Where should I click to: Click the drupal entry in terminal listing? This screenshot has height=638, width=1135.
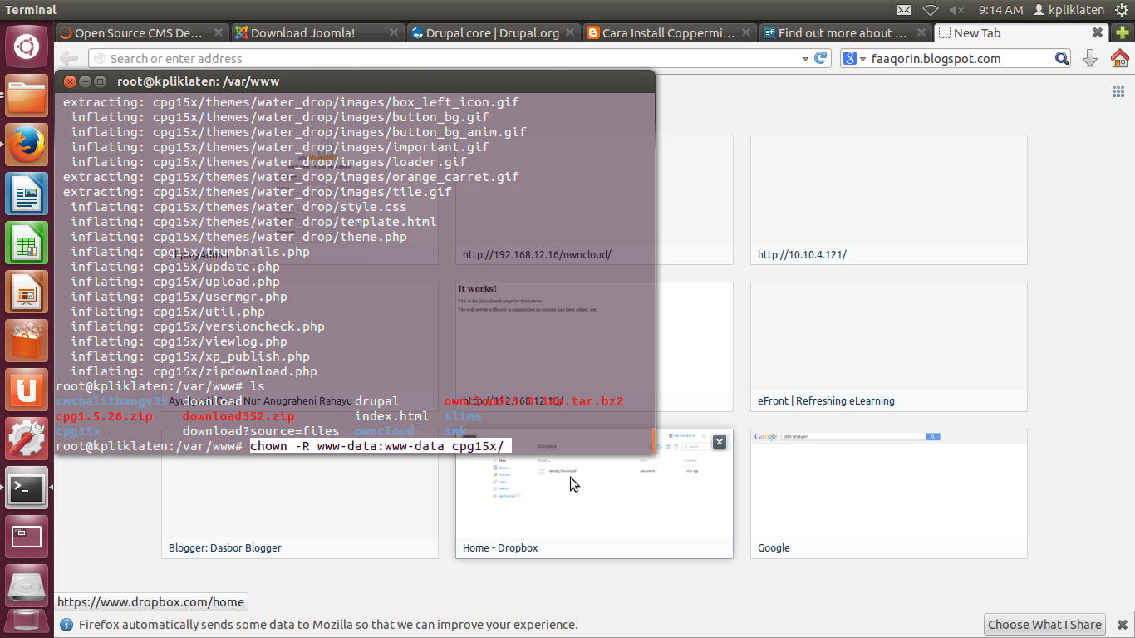tap(377, 401)
